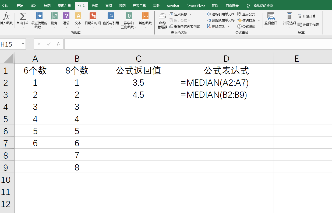Select cell containing =MEDIAN(A2:A7)

pyautogui.click(x=226, y=82)
